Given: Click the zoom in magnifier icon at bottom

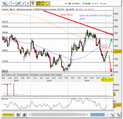Looking at the screenshot, I should coord(118,115).
